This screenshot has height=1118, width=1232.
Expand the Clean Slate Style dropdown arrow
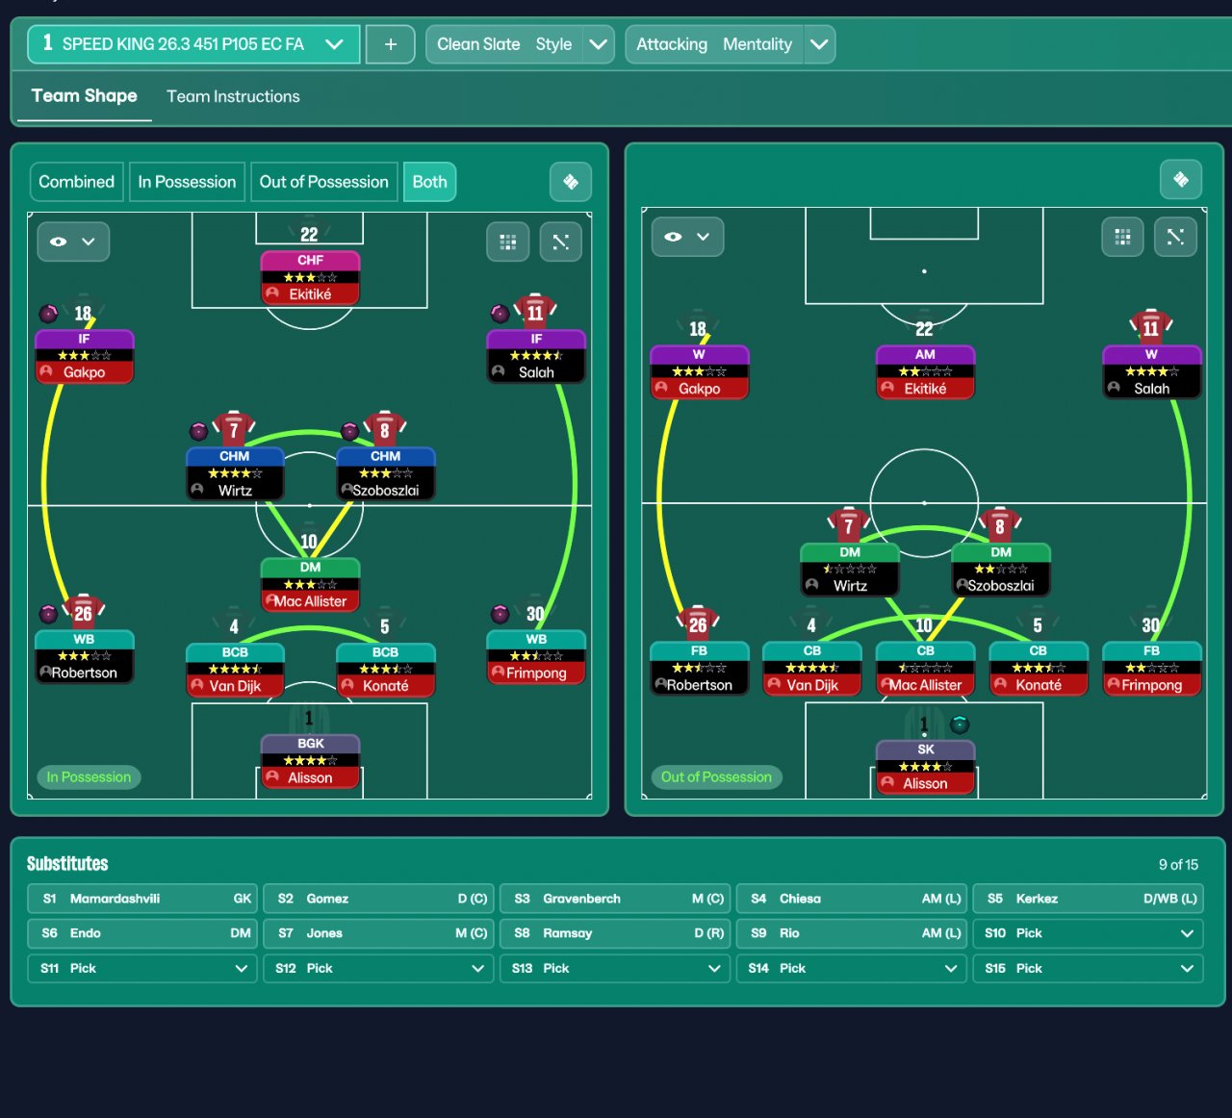[x=598, y=44]
